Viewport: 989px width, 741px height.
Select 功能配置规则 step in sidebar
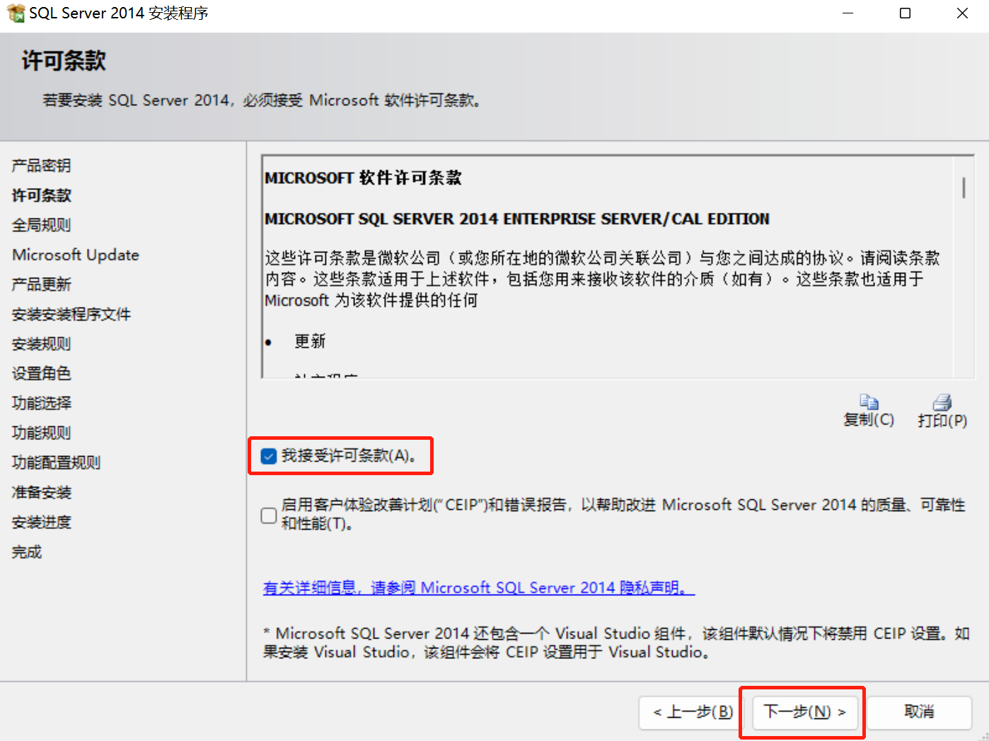(x=57, y=462)
